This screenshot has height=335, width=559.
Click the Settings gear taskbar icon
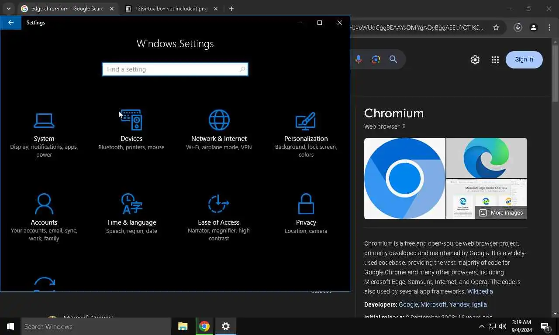coord(226,326)
